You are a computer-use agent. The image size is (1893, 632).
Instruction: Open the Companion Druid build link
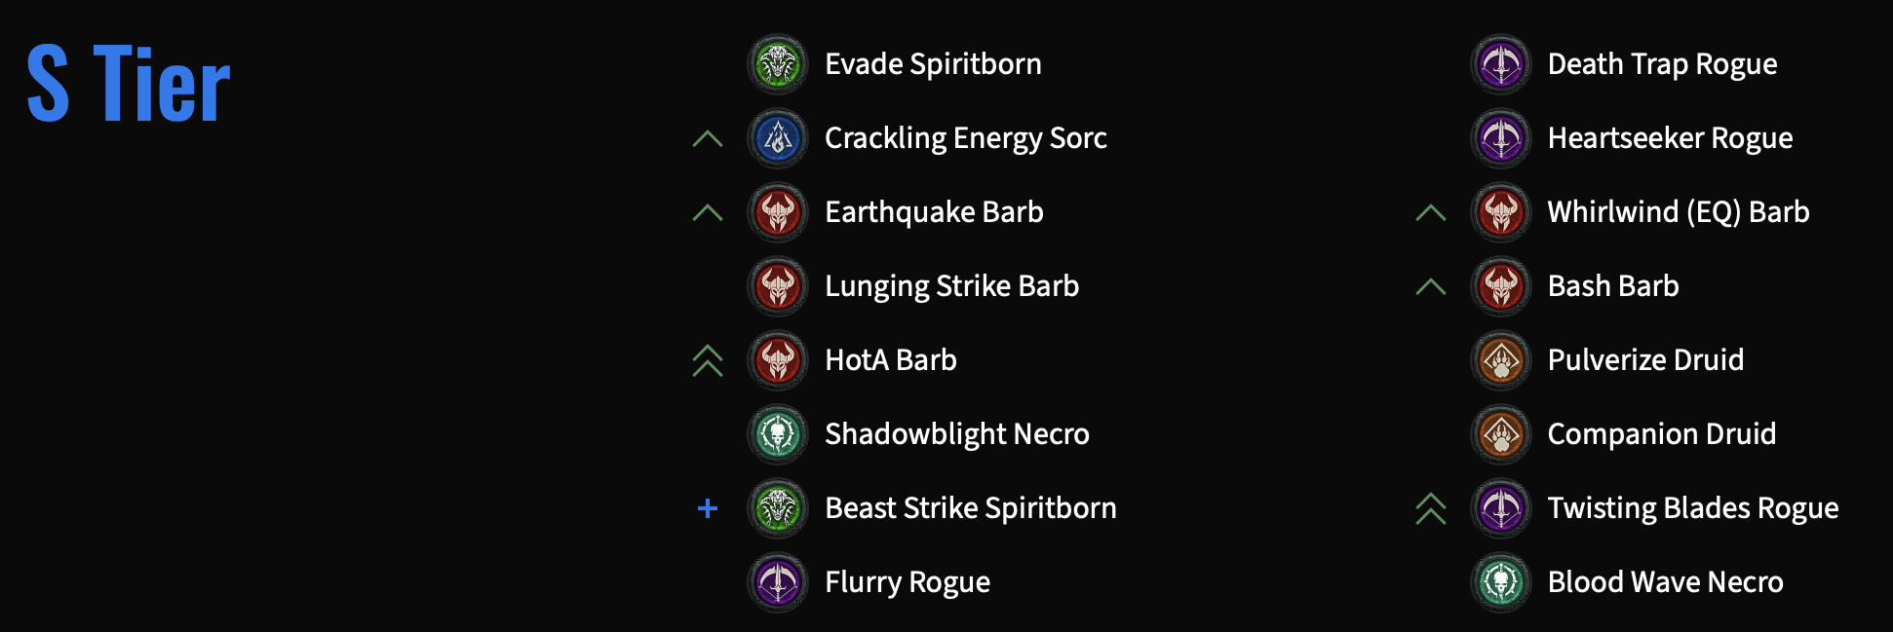pyautogui.click(x=1661, y=434)
